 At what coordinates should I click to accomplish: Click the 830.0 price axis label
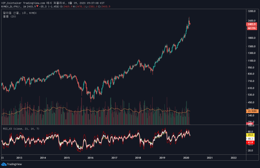coord(251,73)
